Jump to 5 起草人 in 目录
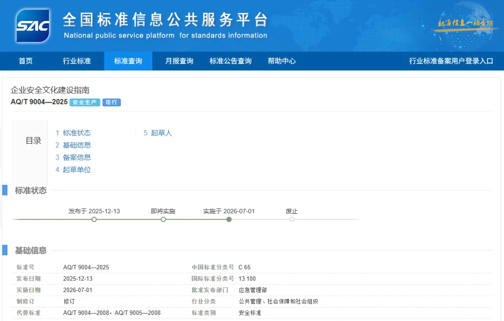 (158, 133)
